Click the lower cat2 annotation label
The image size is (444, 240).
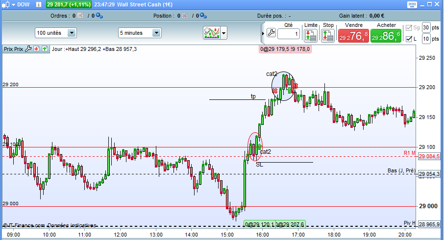click(265, 152)
